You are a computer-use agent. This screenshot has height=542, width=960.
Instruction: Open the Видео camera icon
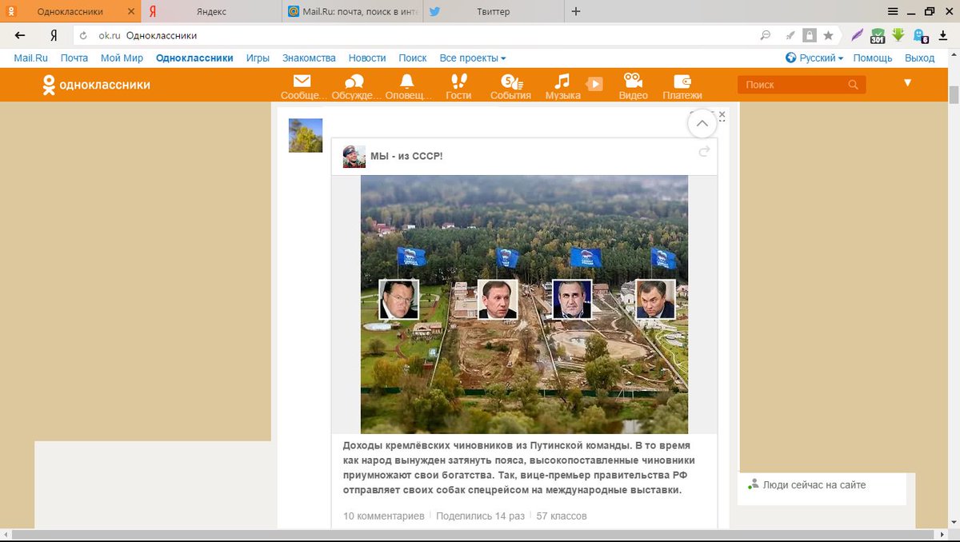point(633,86)
